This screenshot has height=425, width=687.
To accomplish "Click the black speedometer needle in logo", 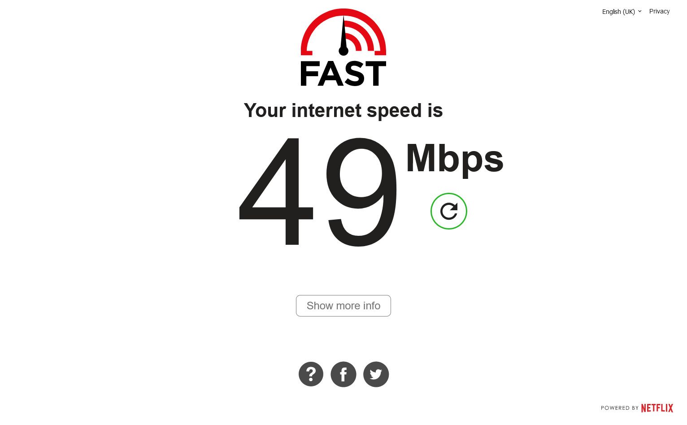I will pyautogui.click(x=343, y=36).
